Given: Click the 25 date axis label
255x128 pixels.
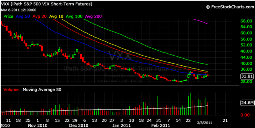Looking at the screenshot, I should [28, 121].
